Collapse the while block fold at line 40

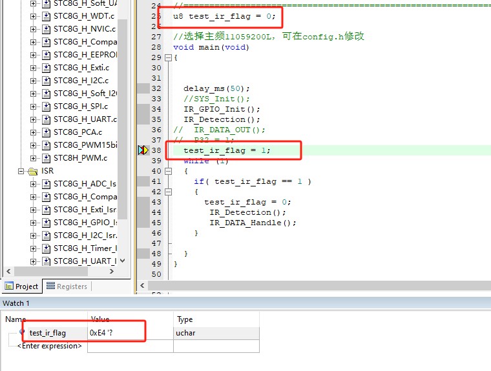169,171
